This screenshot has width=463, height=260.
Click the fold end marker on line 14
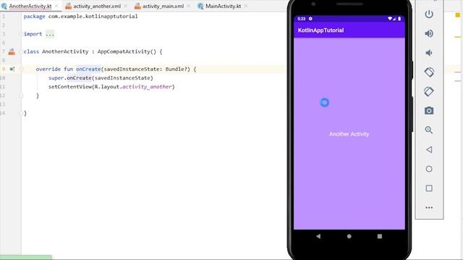click(x=21, y=113)
